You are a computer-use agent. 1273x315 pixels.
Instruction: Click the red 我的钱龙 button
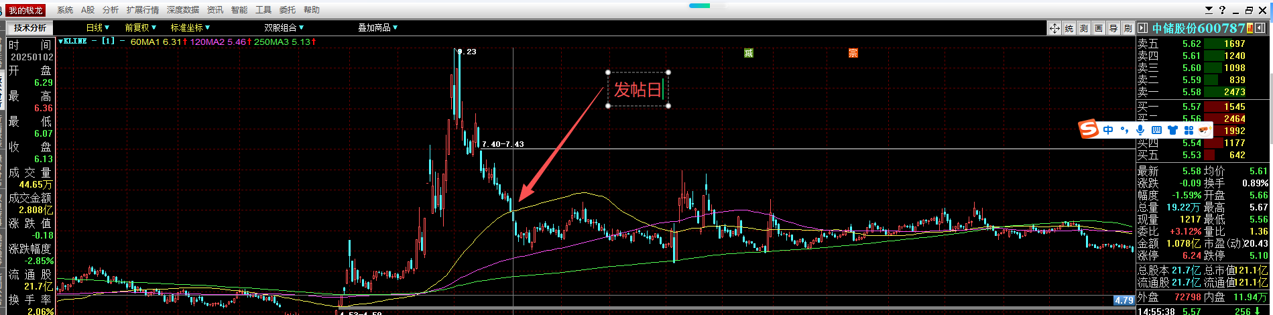pyautogui.click(x=26, y=10)
